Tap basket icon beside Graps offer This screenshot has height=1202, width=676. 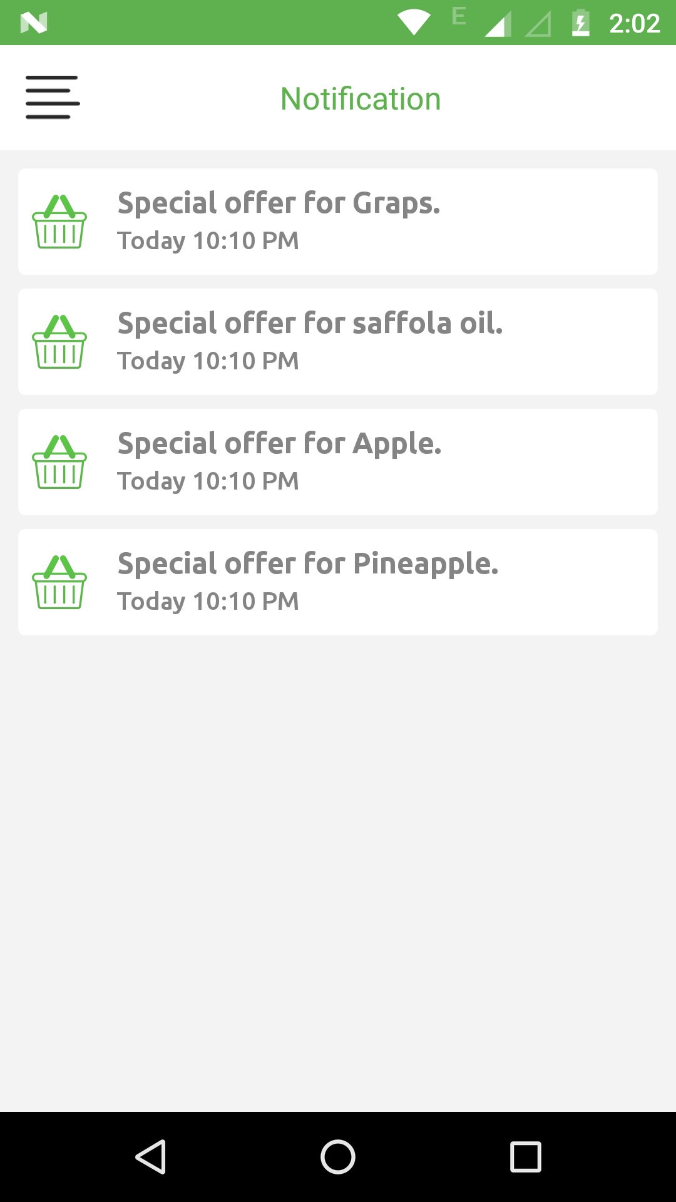point(59,222)
